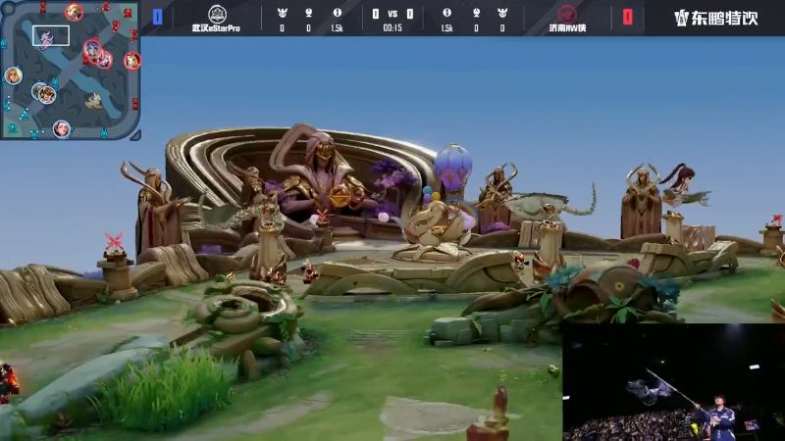Select the red blue-haired hero on the minimap

pyautogui.click(x=92, y=49)
